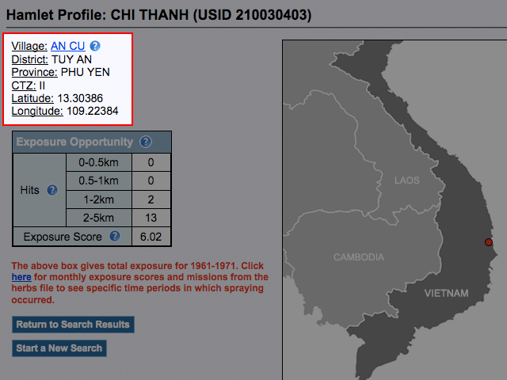Viewport: 507px width, 380px height.
Task: Click the help icon next to AN CU
Action: coord(95,46)
